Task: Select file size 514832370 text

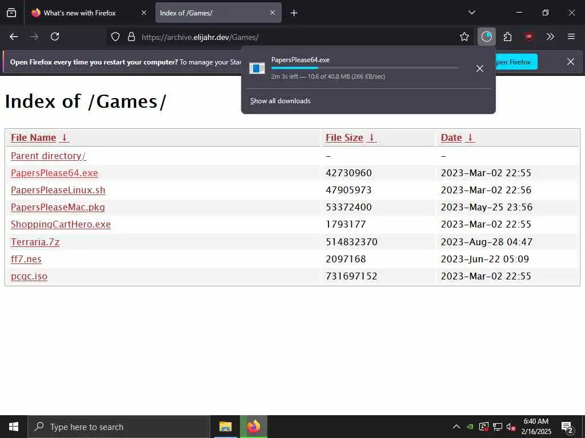Action: pos(351,242)
